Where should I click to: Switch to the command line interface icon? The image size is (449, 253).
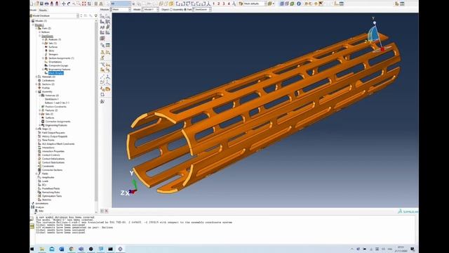[x=32, y=226]
